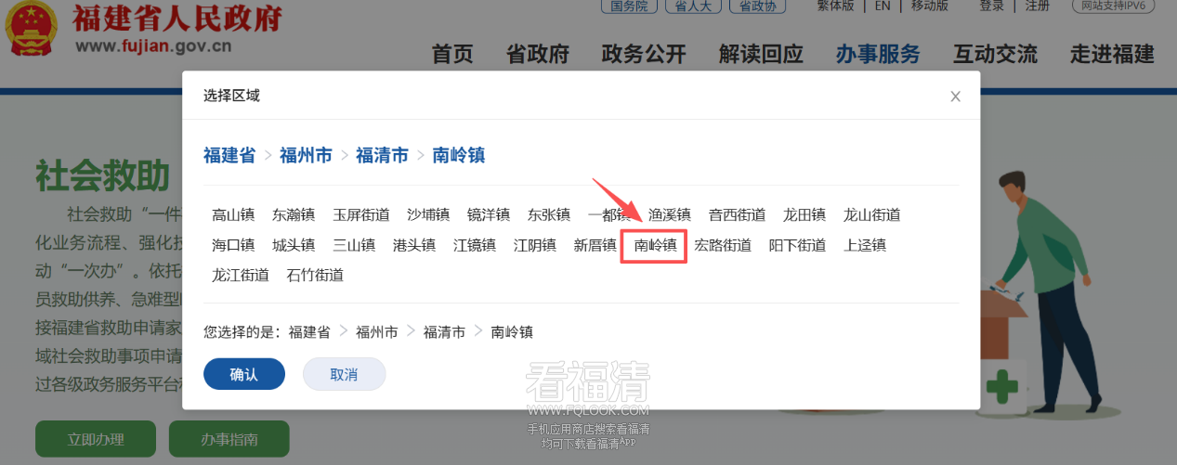
Task: Click the 省人大 top link
Action: click(x=692, y=6)
